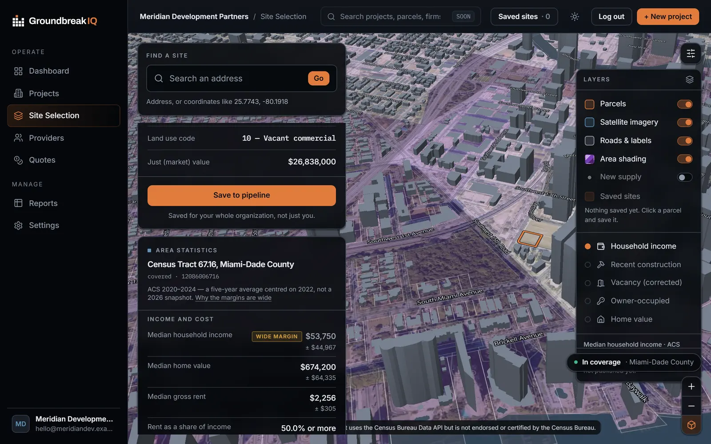The image size is (711, 444).
Task: Click the orange Go button
Action: [319, 79]
